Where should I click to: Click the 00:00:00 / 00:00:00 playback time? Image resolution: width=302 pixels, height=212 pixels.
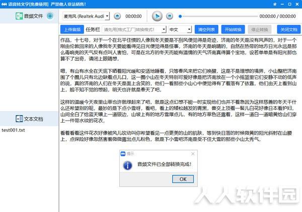(x=277, y=17)
